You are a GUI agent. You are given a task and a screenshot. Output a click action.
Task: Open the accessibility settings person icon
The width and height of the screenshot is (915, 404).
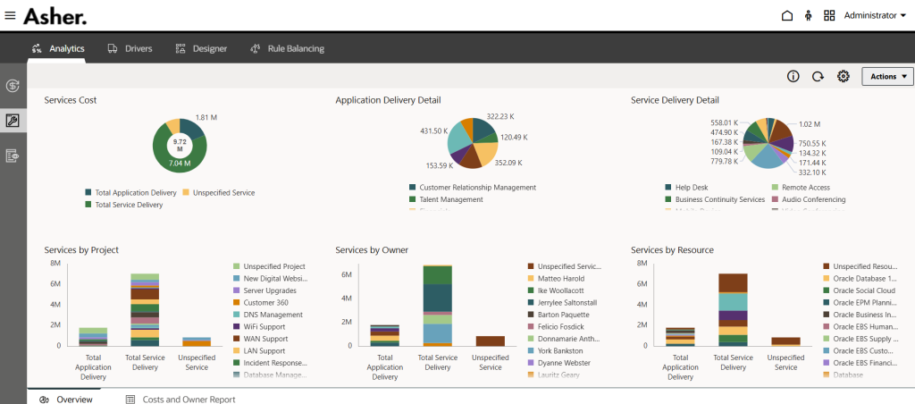pyautogui.click(x=809, y=15)
